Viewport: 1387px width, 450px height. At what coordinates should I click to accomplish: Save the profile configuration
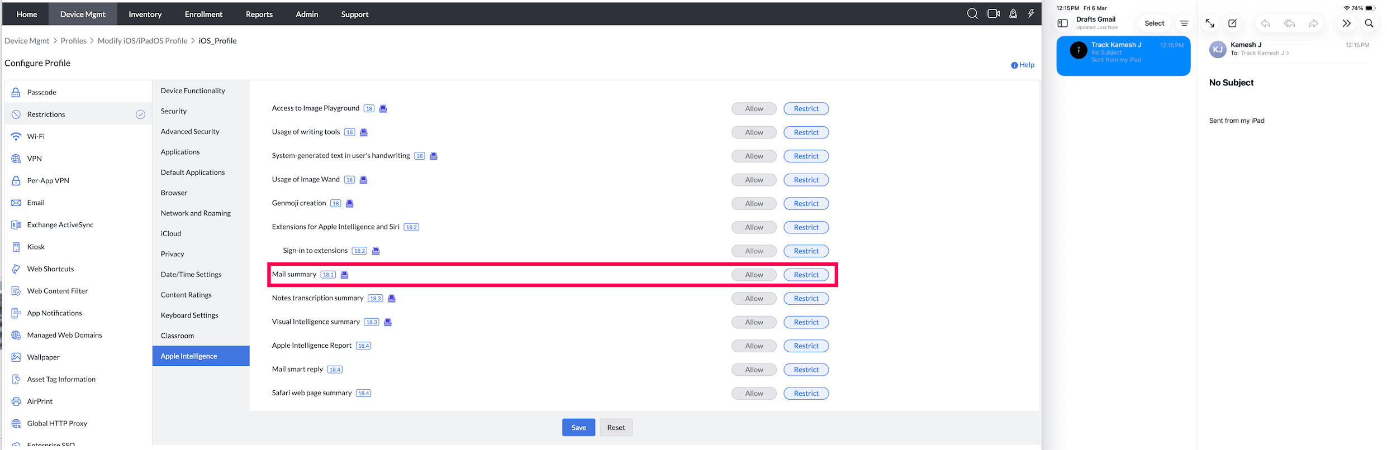point(578,428)
